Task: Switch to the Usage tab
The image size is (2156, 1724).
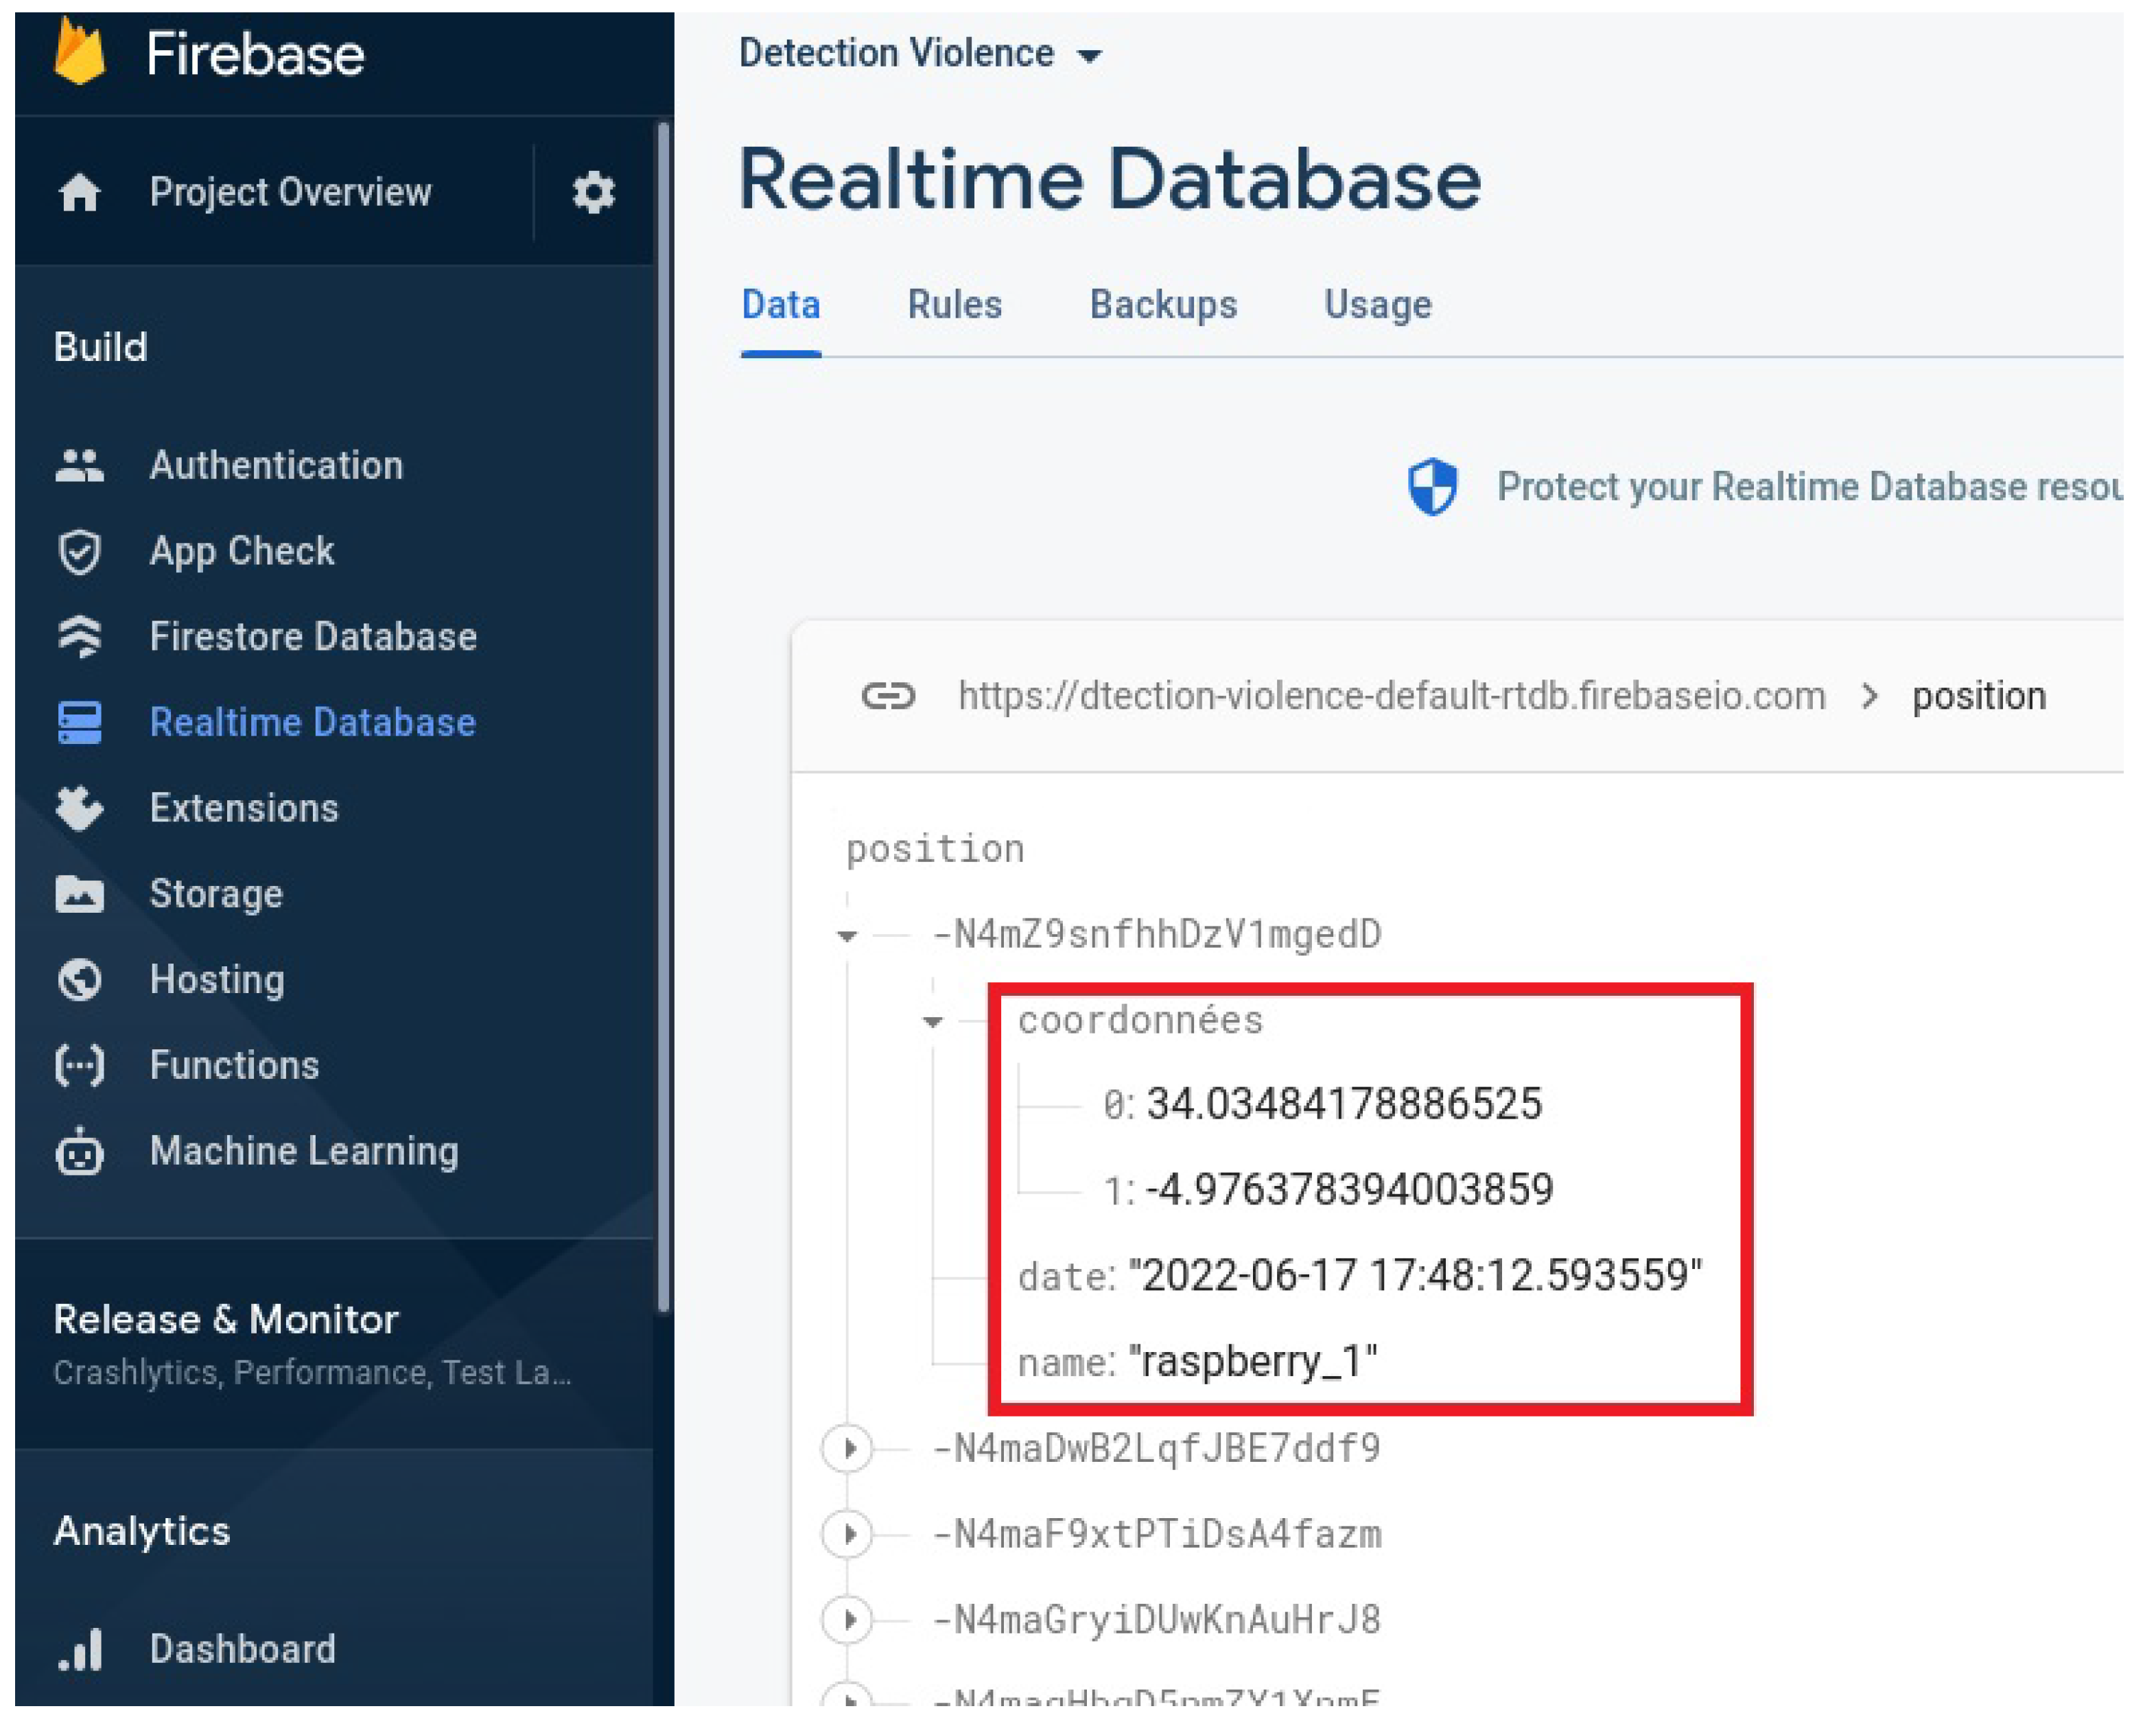Action: coord(1378,305)
